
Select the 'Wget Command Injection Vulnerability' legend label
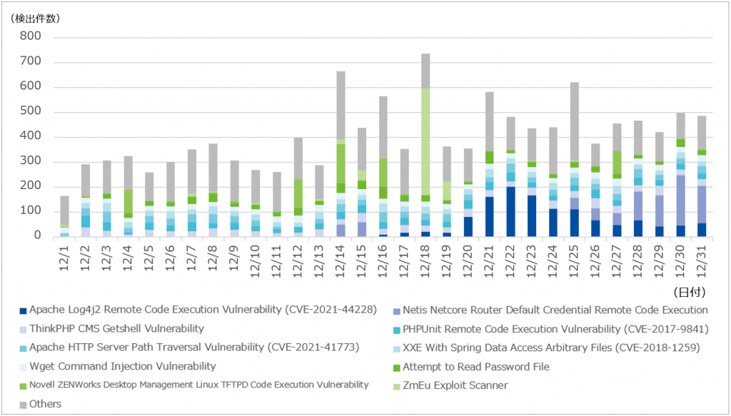(x=123, y=367)
